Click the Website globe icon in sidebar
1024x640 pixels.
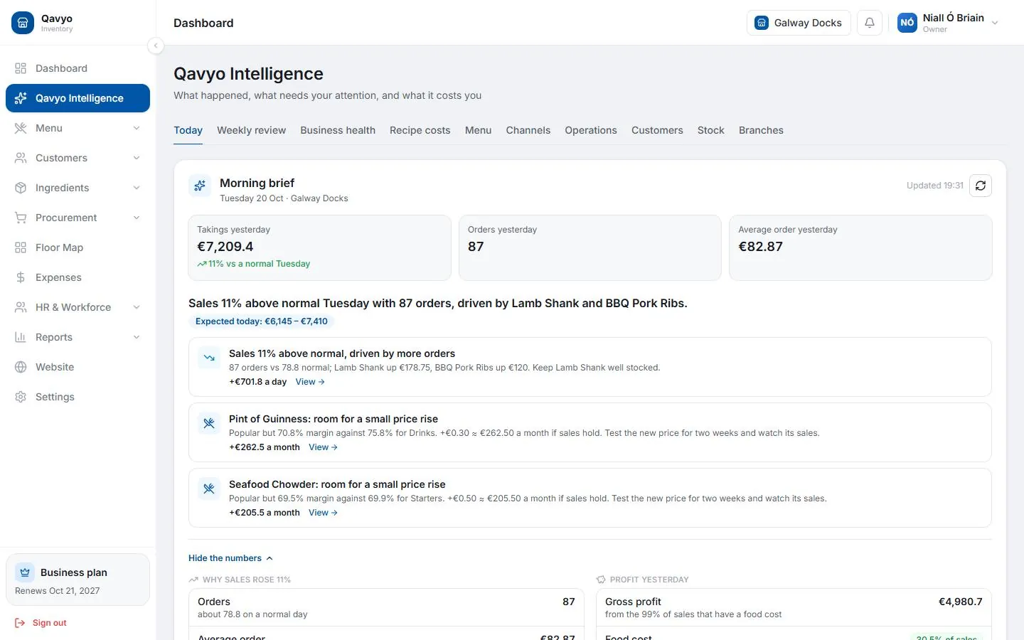(x=21, y=367)
